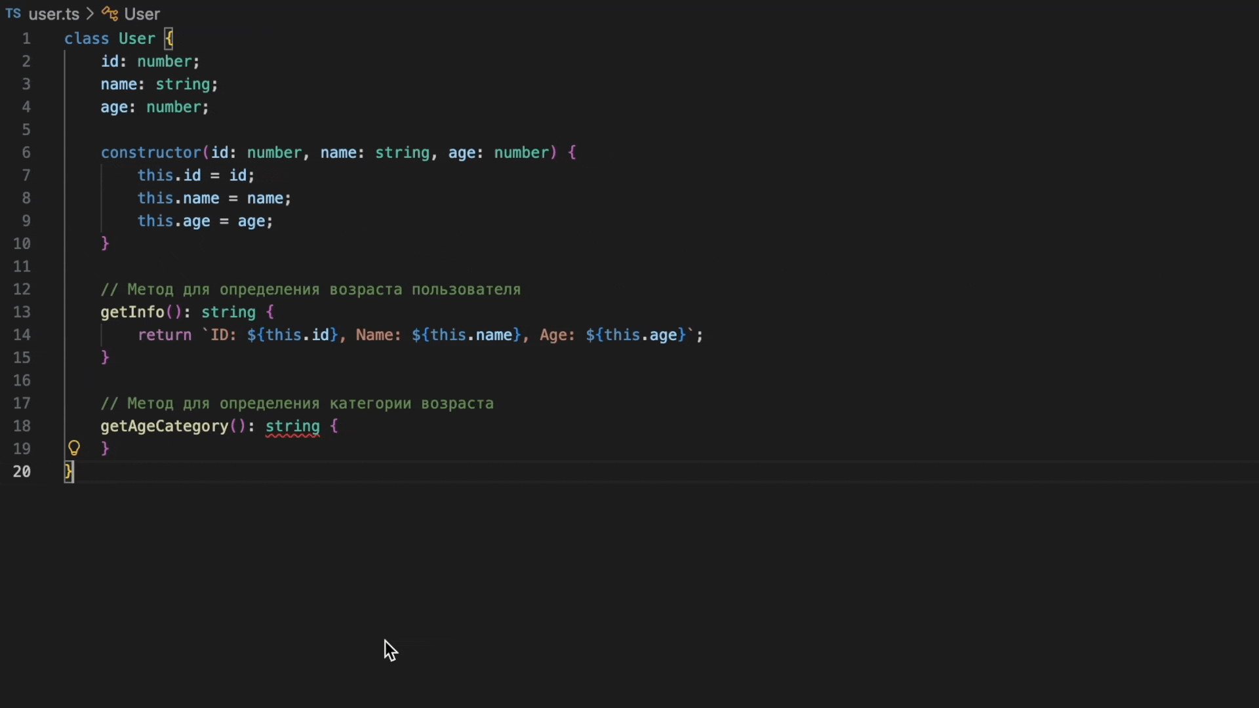
Task: Click the TS file icon in breadcrumb
Action: point(13,14)
